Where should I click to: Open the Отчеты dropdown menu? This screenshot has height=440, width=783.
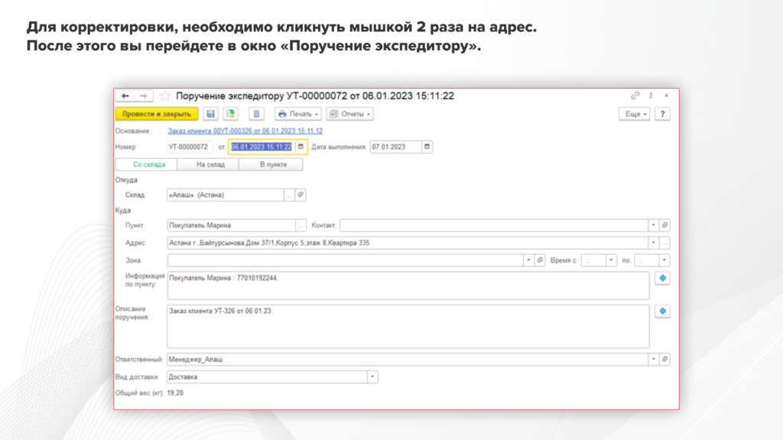350,114
